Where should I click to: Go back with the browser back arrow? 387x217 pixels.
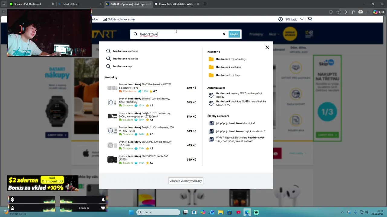(4, 12)
